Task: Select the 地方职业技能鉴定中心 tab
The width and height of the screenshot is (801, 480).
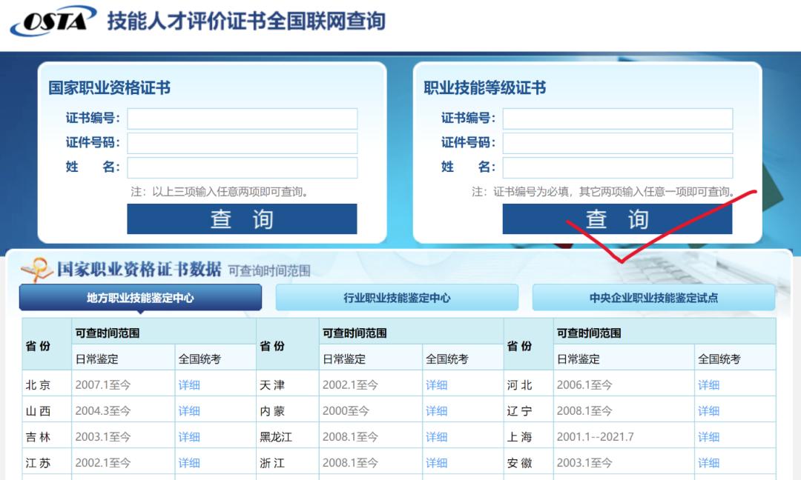Action: pyautogui.click(x=138, y=296)
